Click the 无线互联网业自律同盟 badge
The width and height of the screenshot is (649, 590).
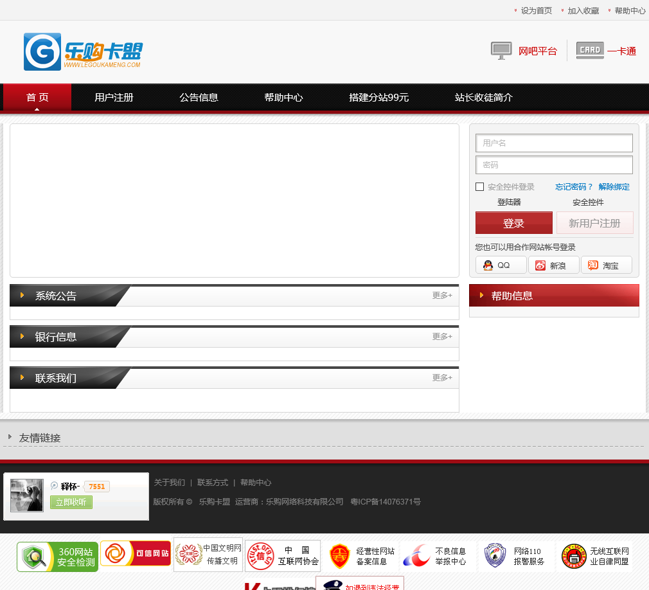pyautogui.click(x=595, y=556)
